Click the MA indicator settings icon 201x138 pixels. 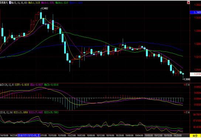(10, 3)
